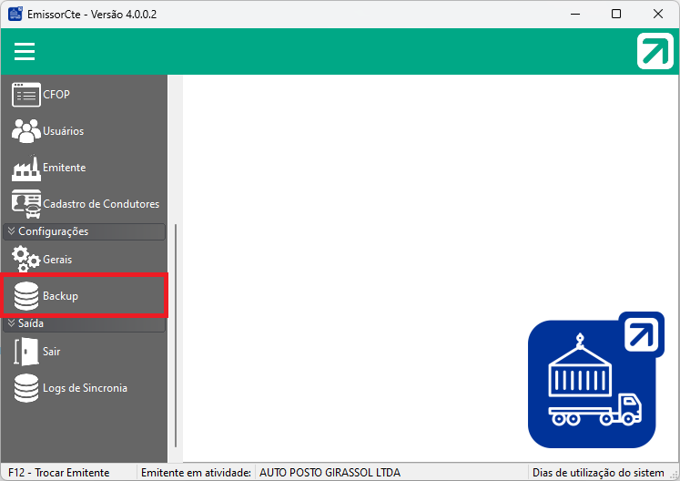Select the Backup menu label
This screenshot has height=481, width=680.
click(x=60, y=296)
